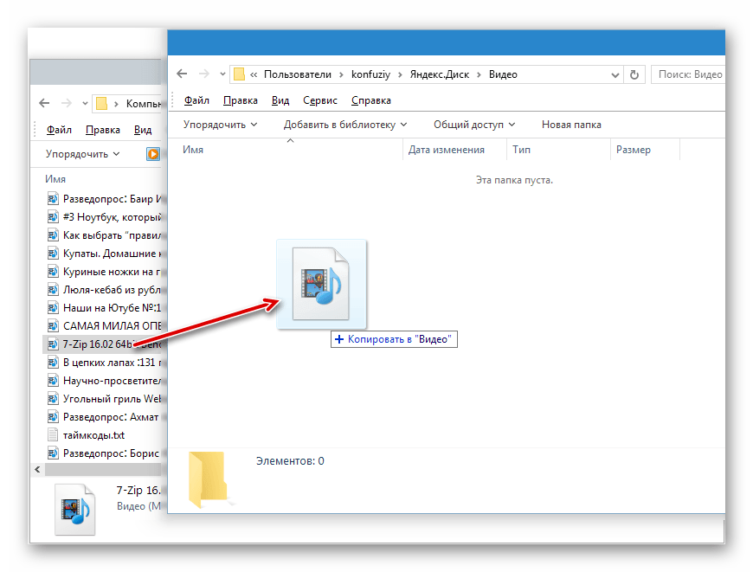
Task: Select the "Купаты. Домашние" video file
Action: click(x=109, y=253)
